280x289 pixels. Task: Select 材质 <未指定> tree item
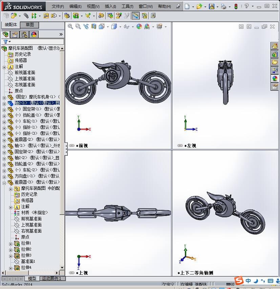pos(35,213)
